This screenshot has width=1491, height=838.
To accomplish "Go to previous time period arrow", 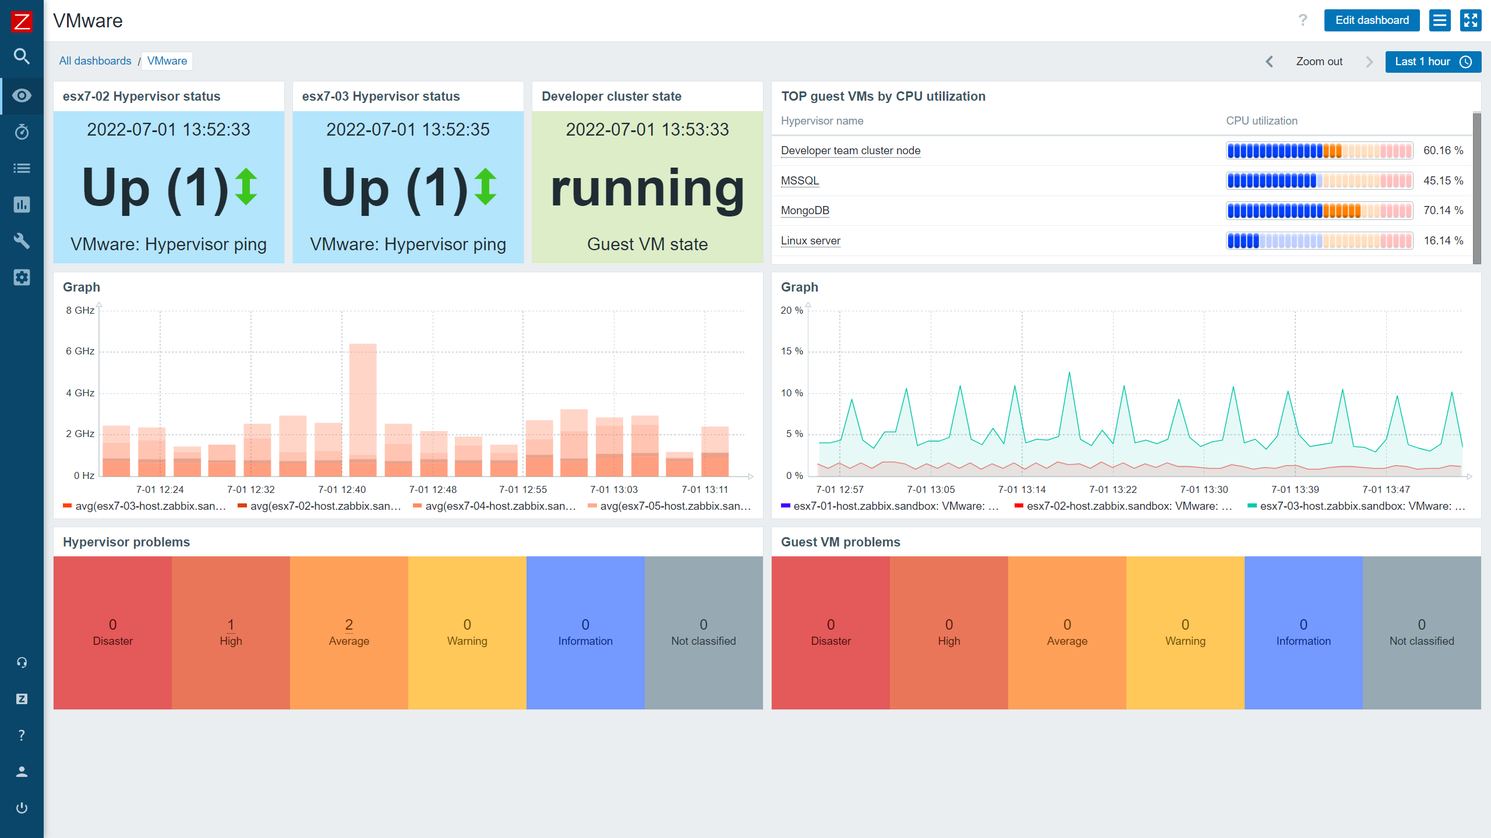I will tap(1270, 62).
